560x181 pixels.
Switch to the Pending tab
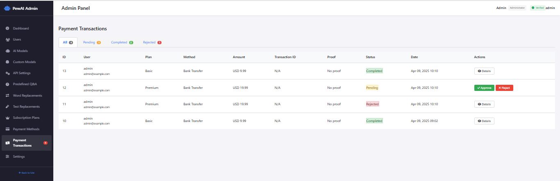tap(92, 42)
